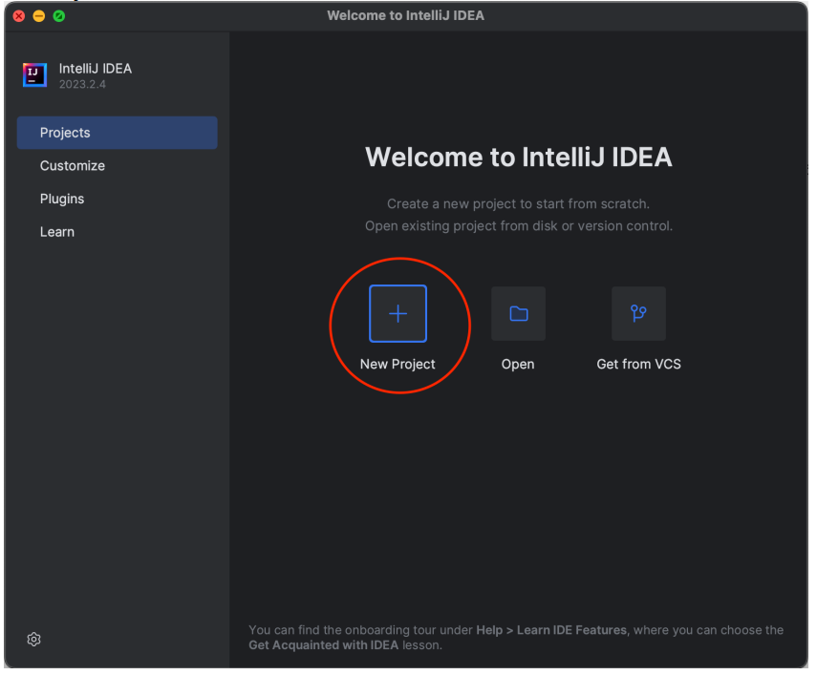Viewport: 817px width, 675px height.
Task: Click the Get from VCS label
Action: [x=639, y=364]
